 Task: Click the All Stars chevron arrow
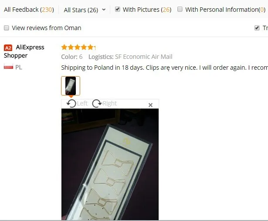pyautogui.click(x=104, y=10)
